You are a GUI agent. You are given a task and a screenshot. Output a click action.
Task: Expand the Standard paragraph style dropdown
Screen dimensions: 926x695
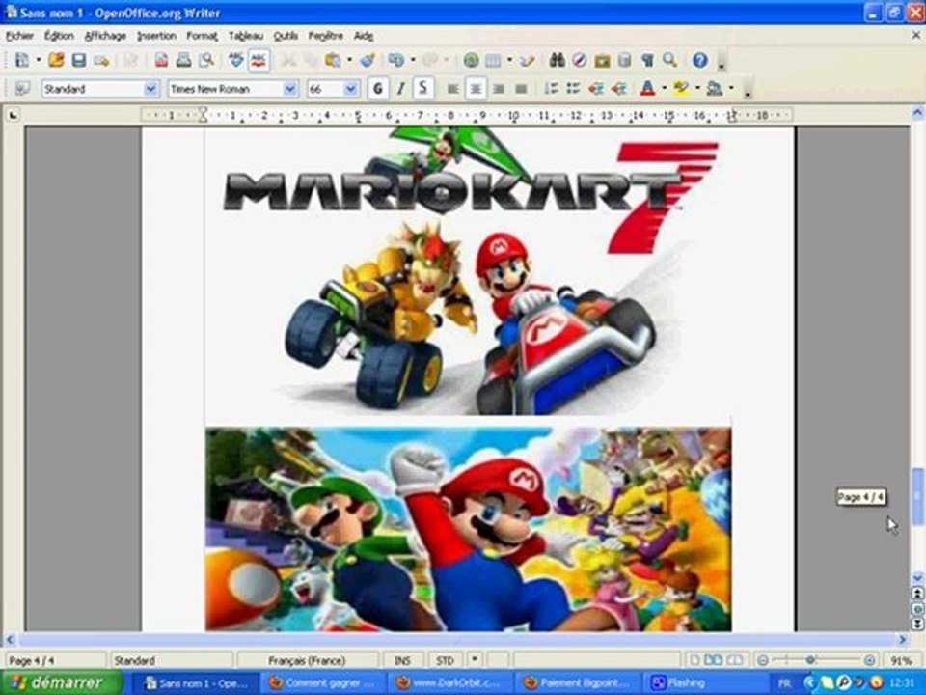pyautogui.click(x=151, y=89)
